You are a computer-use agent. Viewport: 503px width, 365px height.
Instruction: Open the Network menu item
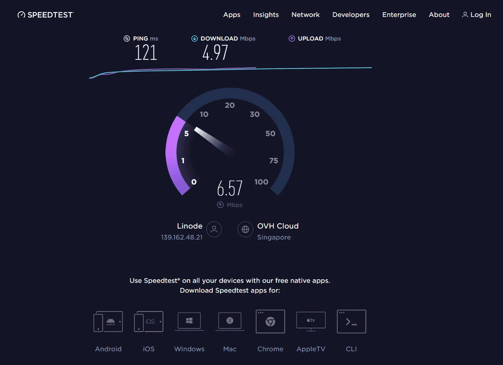pos(306,15)
